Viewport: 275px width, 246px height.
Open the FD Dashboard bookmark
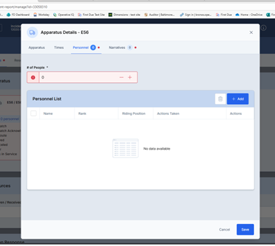[18, 15]
